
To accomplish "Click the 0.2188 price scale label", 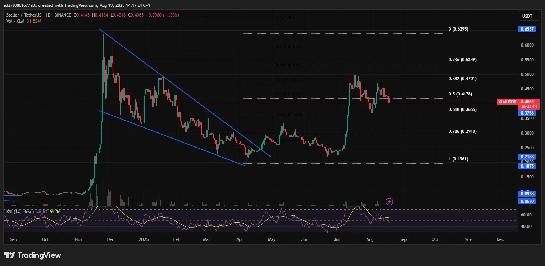I will [x=527, y=156].
